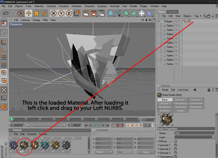The image size is (218, 158).
Task: Select Make Editable tool in left toolbar
Action: (4, 32)
